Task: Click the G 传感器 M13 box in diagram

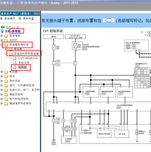Action: tap(69, 140)
